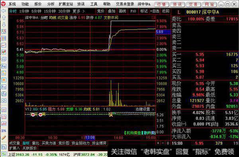Click the Fs icon near sidebar bottom

[4, 147]
